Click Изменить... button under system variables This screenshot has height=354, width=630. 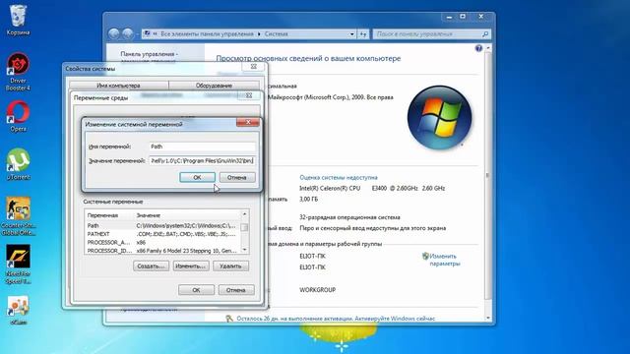[x=191, y=266]
